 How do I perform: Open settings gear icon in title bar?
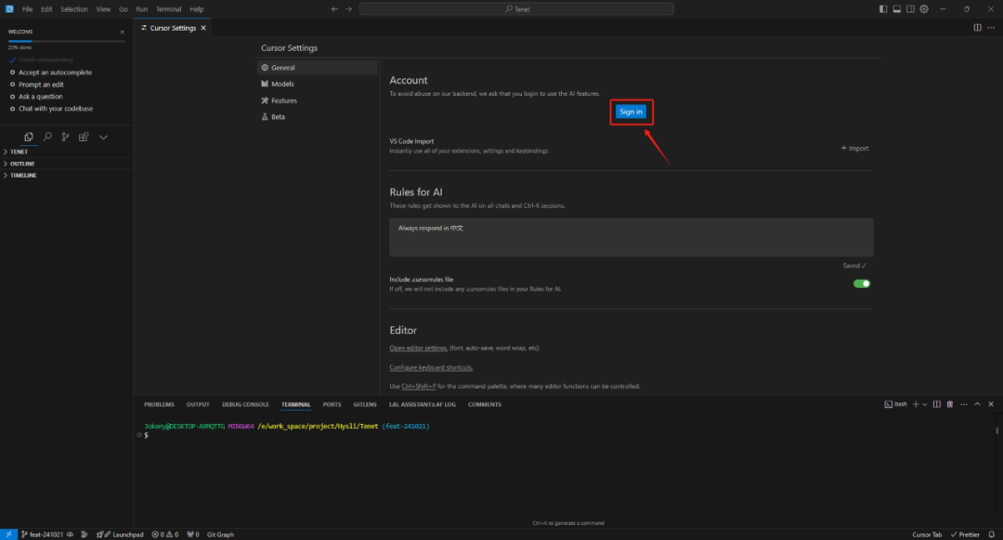(923, 9)
